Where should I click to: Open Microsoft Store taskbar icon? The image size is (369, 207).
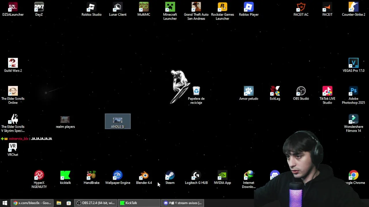(69, 203)
